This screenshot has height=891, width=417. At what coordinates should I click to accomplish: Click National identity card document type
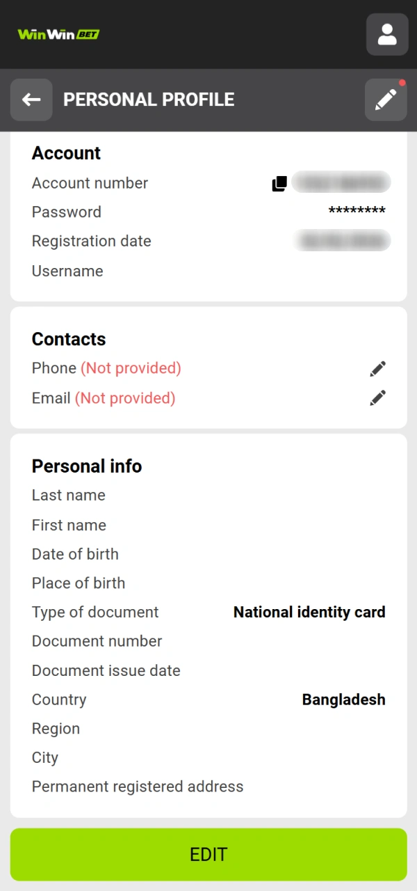309,613
